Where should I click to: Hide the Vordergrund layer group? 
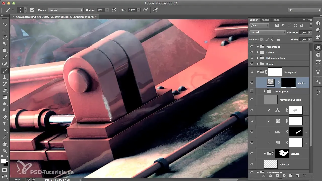click(252, 47)
